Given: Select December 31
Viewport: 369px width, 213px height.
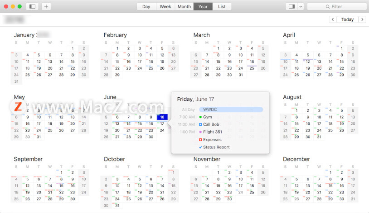Looking at the screenshot, I should [353, 199].
